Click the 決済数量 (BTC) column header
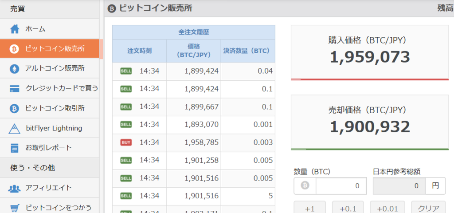 tap(248, 51)
